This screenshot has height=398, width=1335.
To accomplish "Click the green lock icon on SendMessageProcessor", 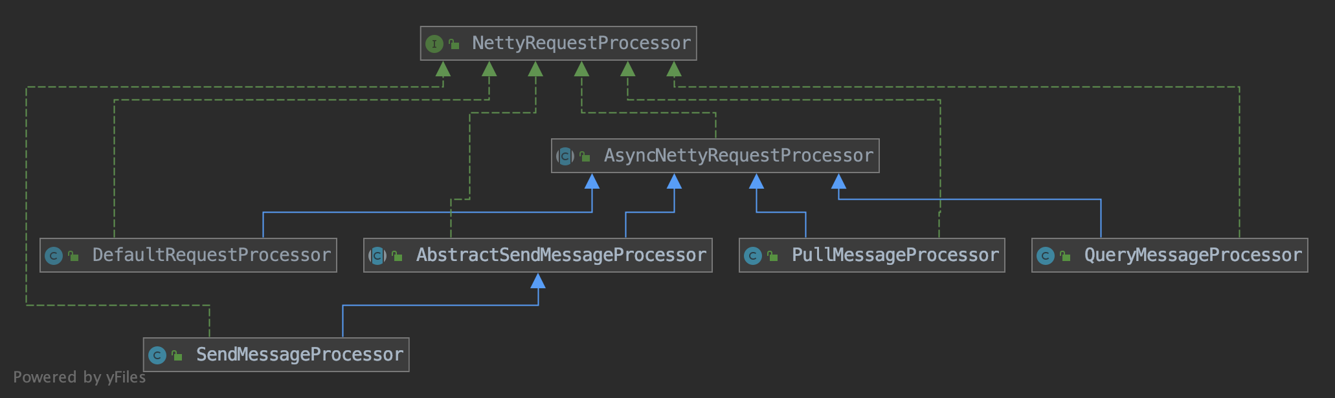I will (x=177, y=355).
